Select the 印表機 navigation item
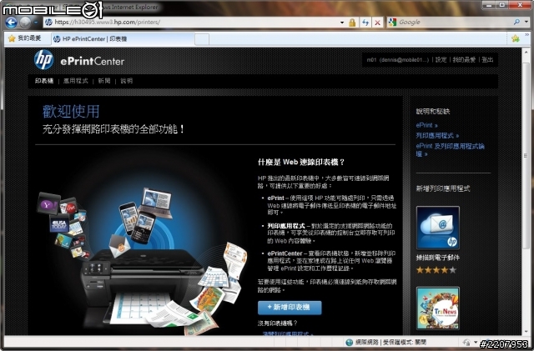The width and height of the screenshot is (534, 351). pos(44,81)
